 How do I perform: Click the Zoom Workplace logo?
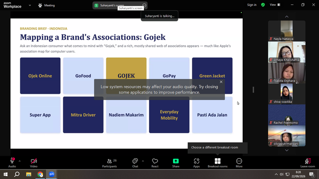tap(12, 5)
